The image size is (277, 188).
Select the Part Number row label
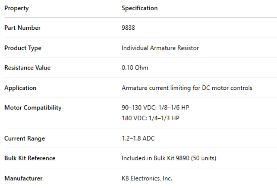[23, 28]
